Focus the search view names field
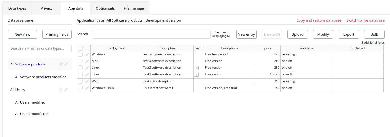 [40, 48]
